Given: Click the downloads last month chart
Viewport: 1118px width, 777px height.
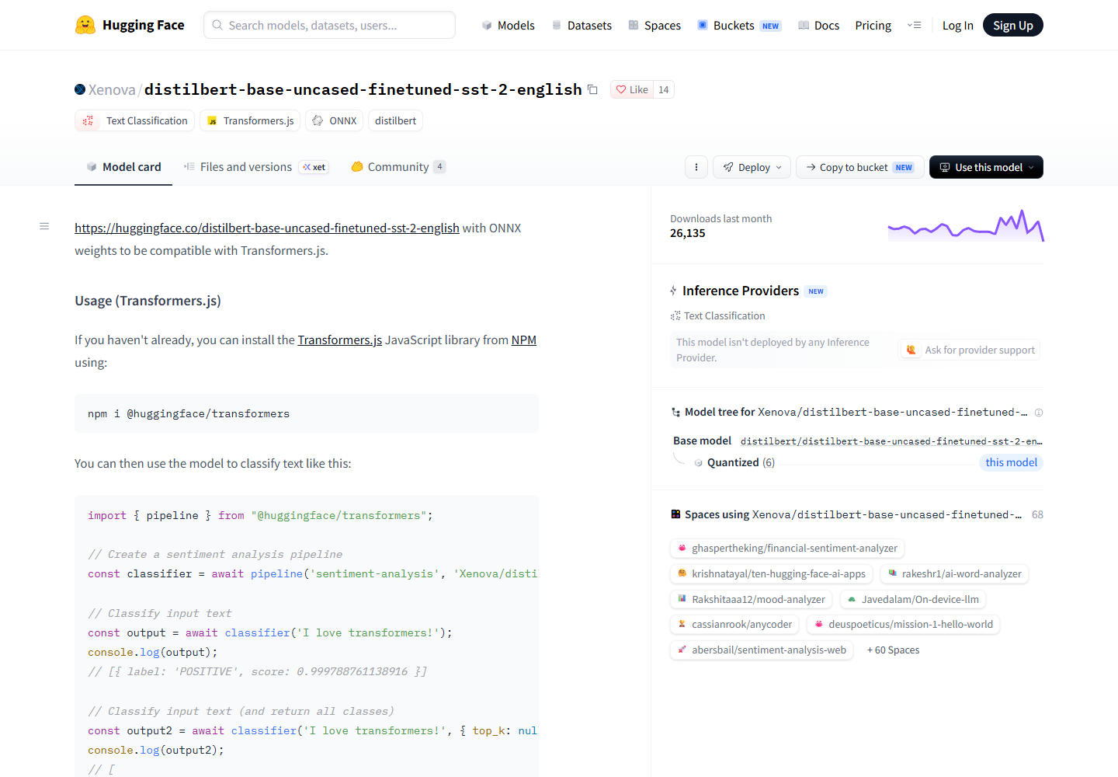Looking at the screenshot, I should click(x=966, y=225).
